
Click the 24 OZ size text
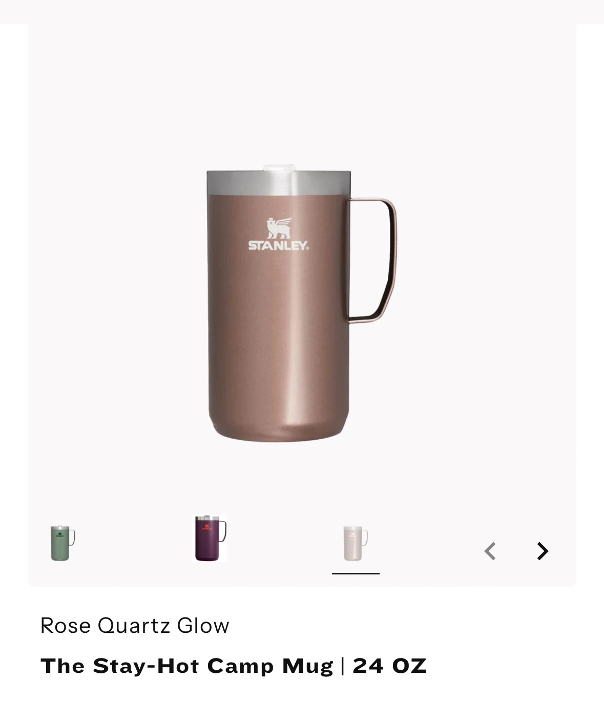(389, 666)
